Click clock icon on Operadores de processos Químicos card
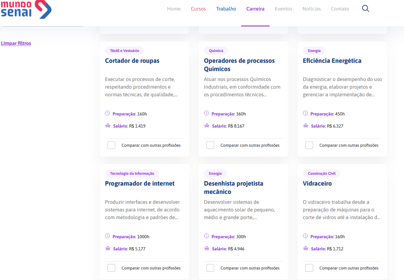The image size is (404, 280). point(206,113)
